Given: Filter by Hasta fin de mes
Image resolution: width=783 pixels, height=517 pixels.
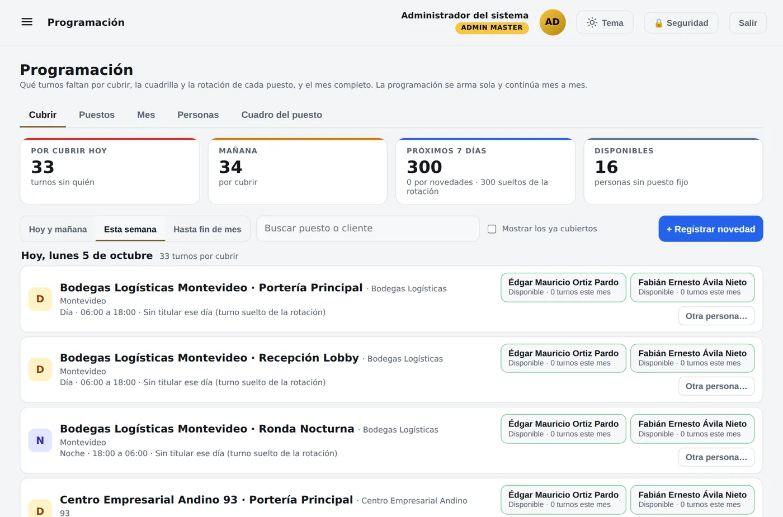Looking at the screenshot, I should click(207, 229).
